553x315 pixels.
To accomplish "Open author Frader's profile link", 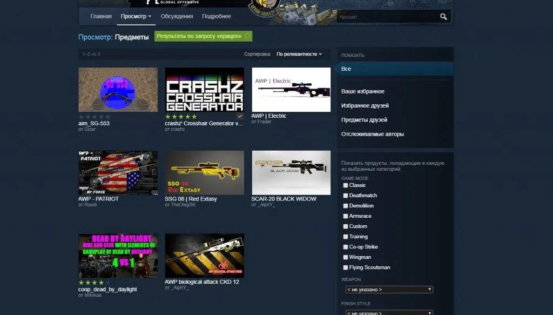I will click(264, 122).
